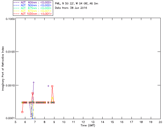Click the purple plus marker at the dip near 6.6
Screen dimensions: 165x132
31,116
